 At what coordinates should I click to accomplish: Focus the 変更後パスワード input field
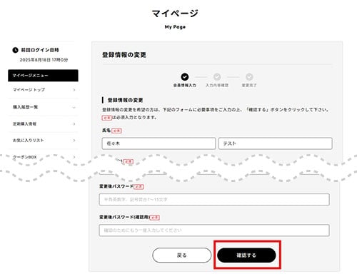(214, 199)
